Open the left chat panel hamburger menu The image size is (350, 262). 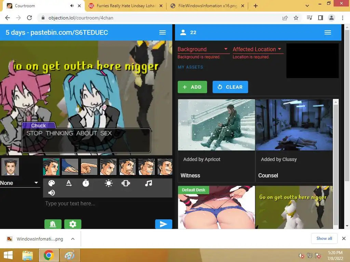tap(162, 32)
